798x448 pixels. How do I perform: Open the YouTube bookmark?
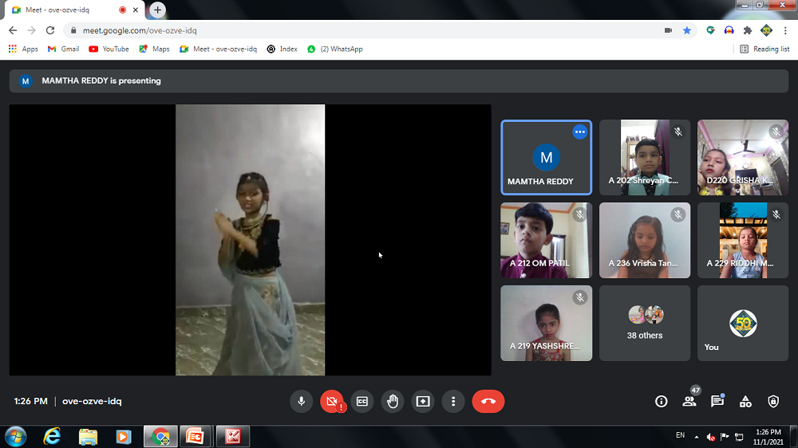(109, 49)
